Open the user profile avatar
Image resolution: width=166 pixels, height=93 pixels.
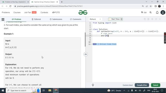(x=163, y=13)
